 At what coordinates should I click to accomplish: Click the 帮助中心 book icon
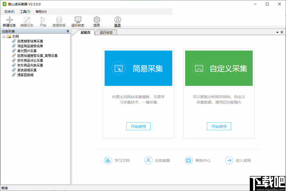(189, 161)
